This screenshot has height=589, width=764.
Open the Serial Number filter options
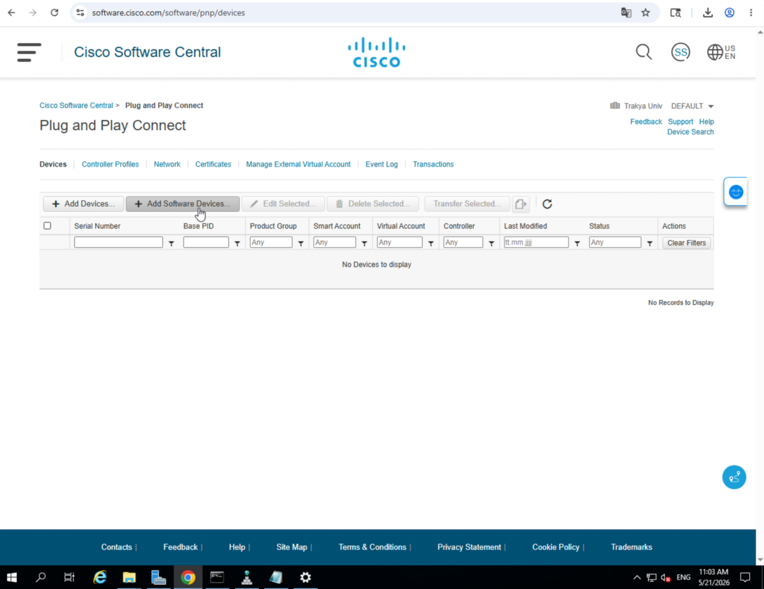point(171,243)
